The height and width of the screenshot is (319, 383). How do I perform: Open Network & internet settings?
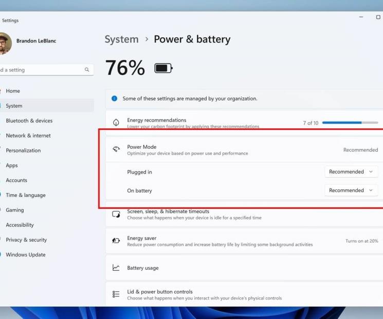[x=46, y=135]
